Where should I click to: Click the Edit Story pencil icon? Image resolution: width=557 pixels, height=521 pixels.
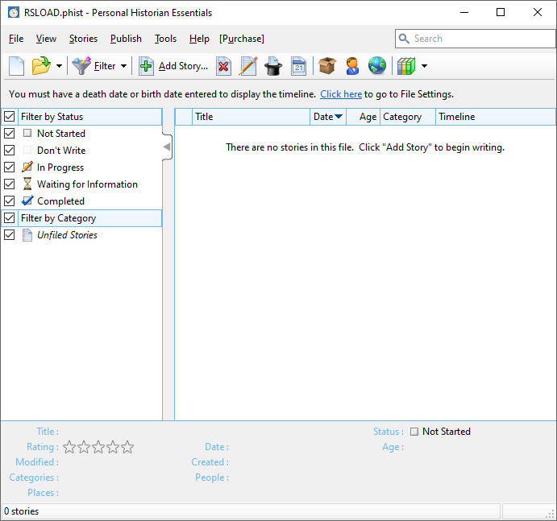[x=248, y=66]
